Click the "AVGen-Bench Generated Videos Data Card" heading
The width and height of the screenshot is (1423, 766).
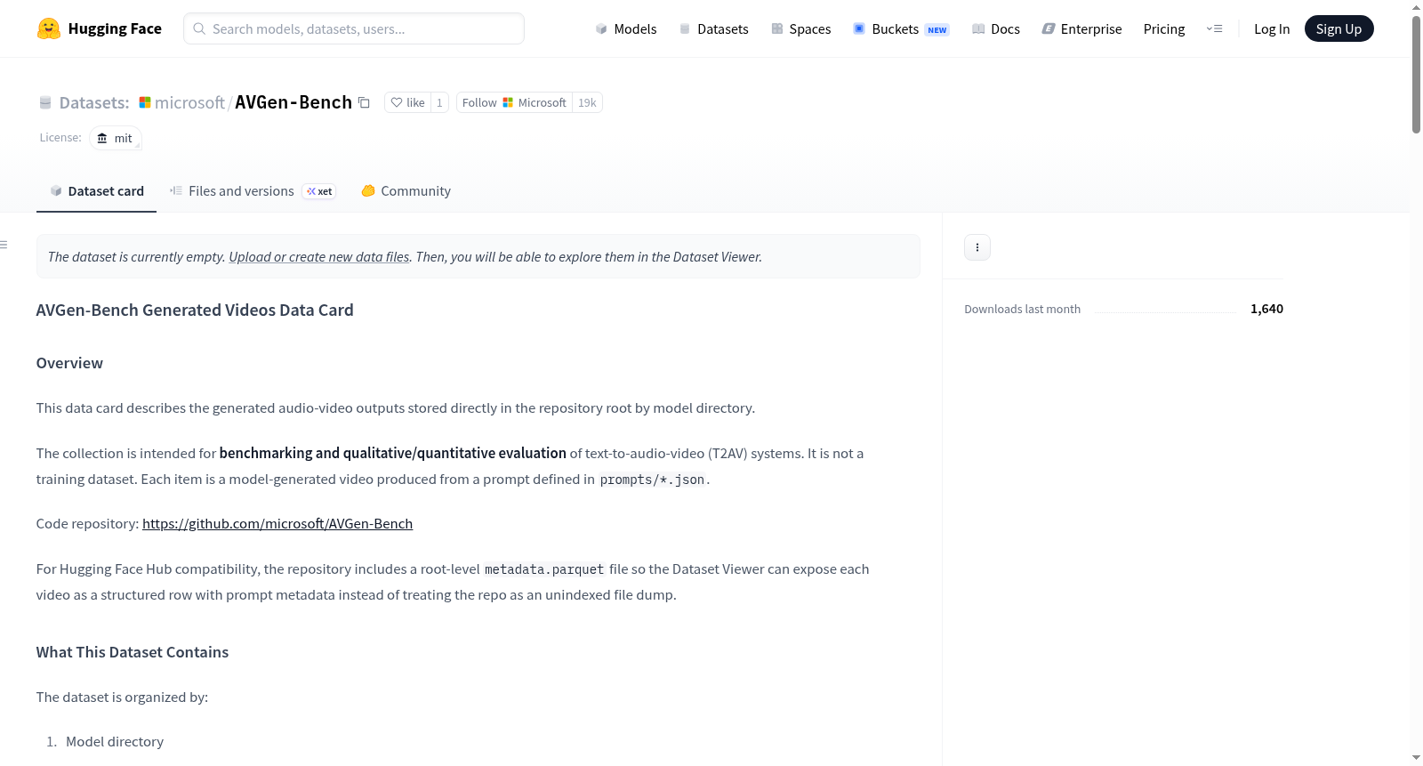point(195,310)
